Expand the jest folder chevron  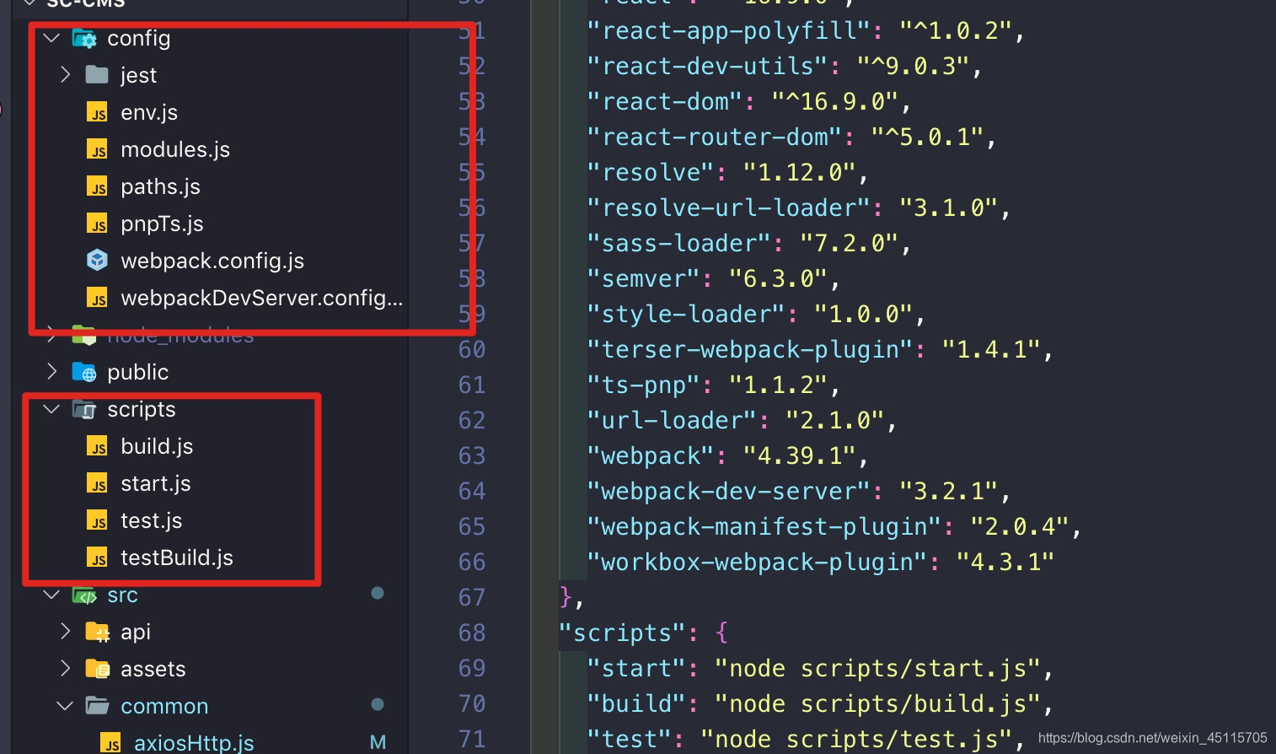[66, 75]
